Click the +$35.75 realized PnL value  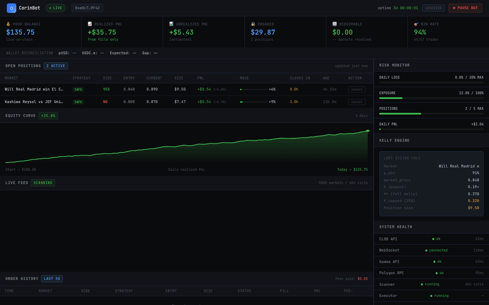[102, 32]
